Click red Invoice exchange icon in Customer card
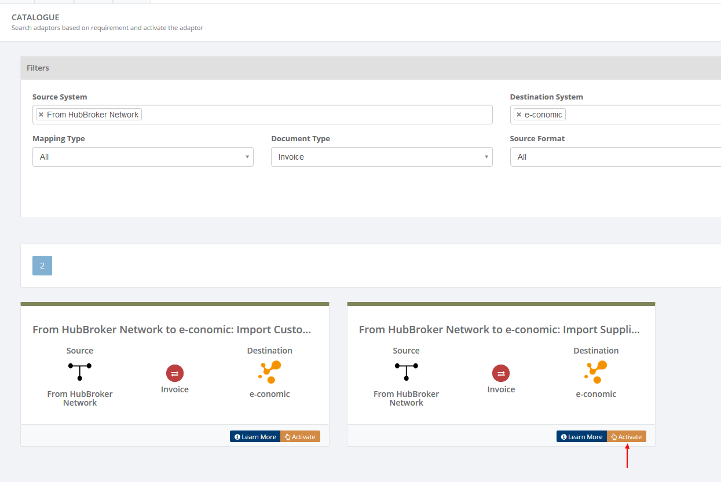Image resolution: width=721 pixels, height=482 pixels. 175,373
